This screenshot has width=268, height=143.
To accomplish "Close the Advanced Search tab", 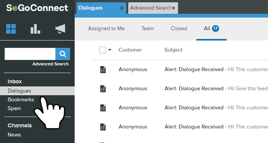I will 173,8.
